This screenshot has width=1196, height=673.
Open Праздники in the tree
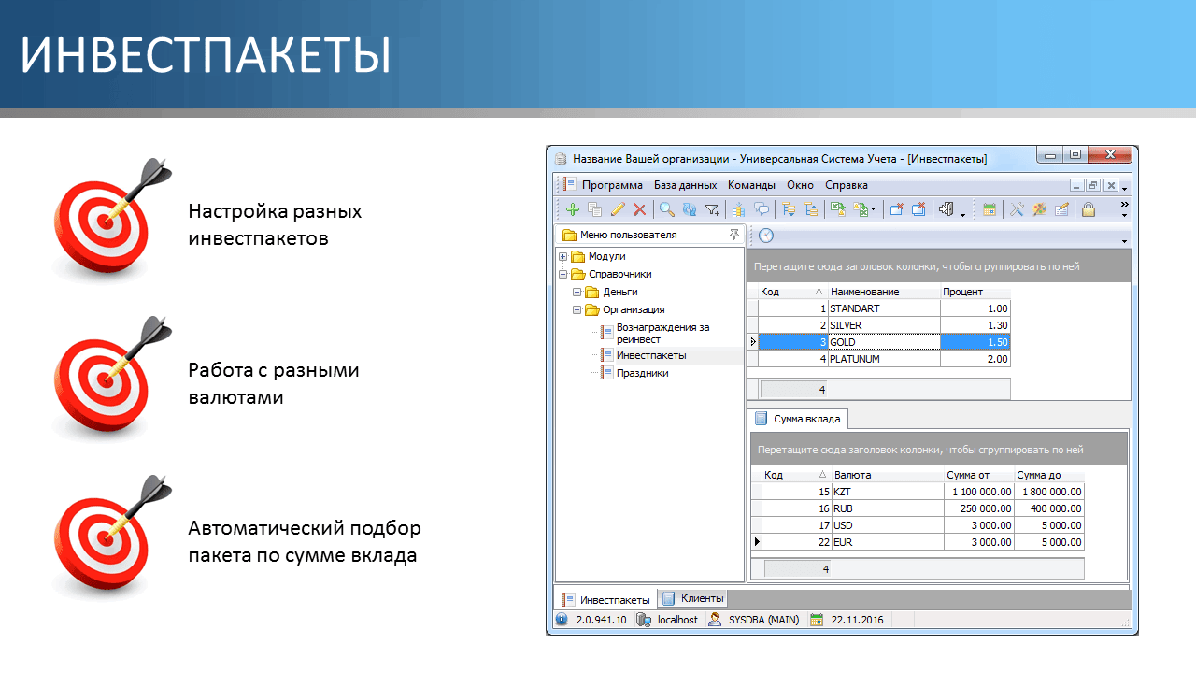coord(642,373)
